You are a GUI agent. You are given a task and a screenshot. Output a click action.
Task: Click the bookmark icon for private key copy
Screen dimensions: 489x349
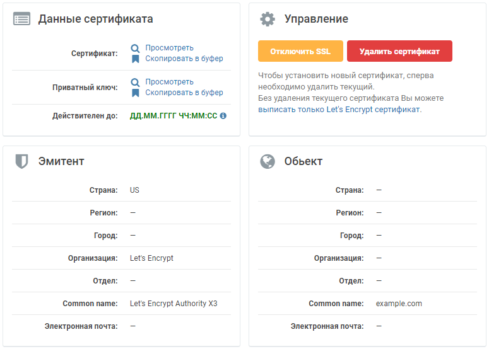(x=135, y=93)
